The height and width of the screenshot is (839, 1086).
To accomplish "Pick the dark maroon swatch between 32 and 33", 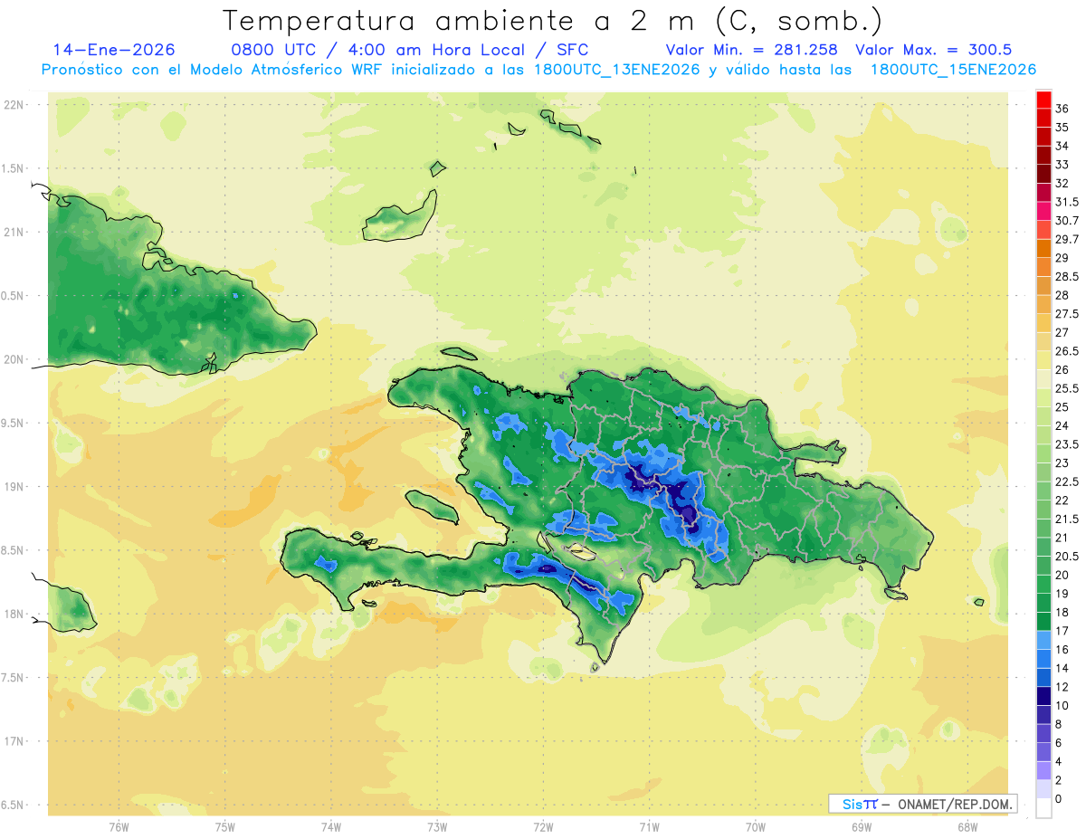I will click(1043, 173).
